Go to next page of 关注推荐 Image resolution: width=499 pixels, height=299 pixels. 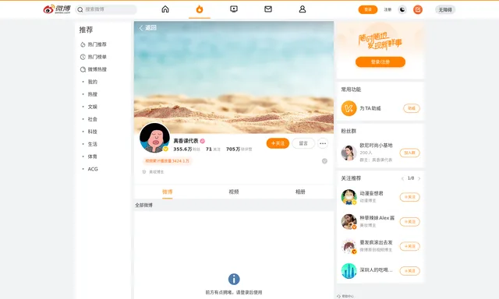tap(419, 178)
